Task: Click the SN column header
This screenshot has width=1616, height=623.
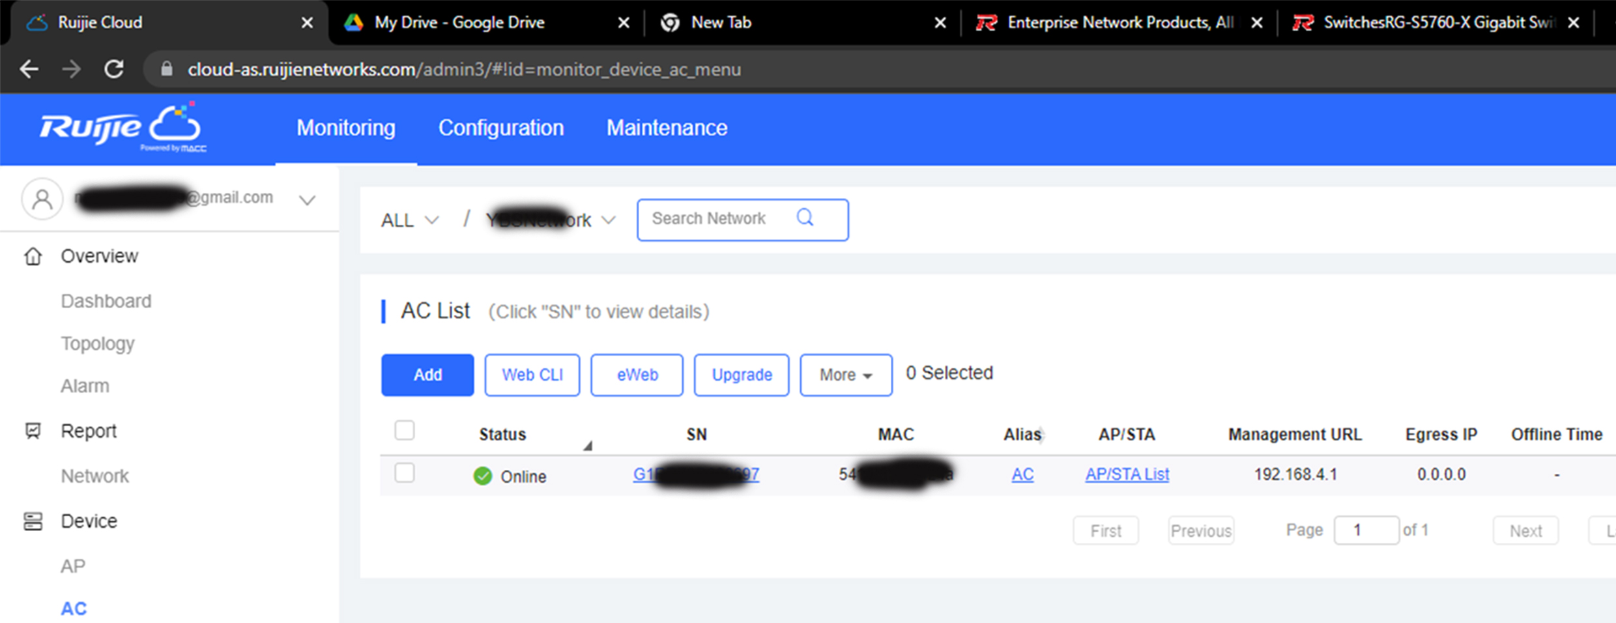Action: 697,434
